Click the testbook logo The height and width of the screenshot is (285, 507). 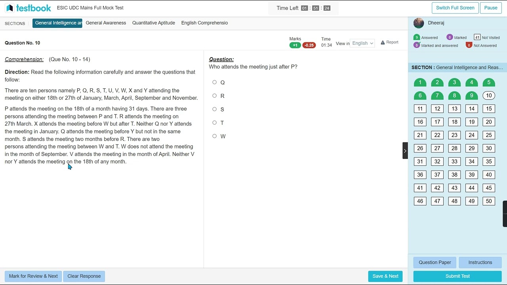pyautogui.click(x=28, y=8)
